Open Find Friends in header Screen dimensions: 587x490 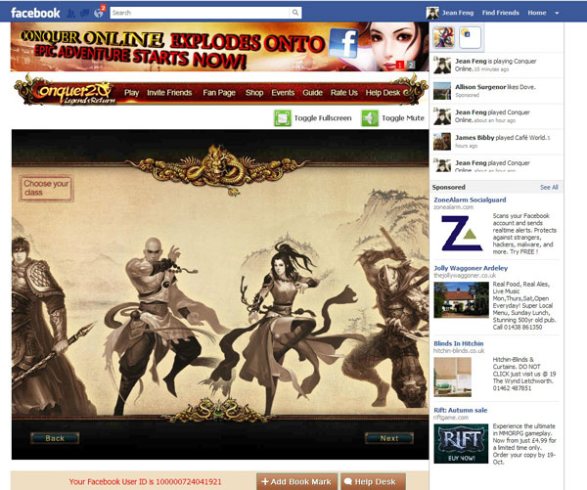pos(501,13)
